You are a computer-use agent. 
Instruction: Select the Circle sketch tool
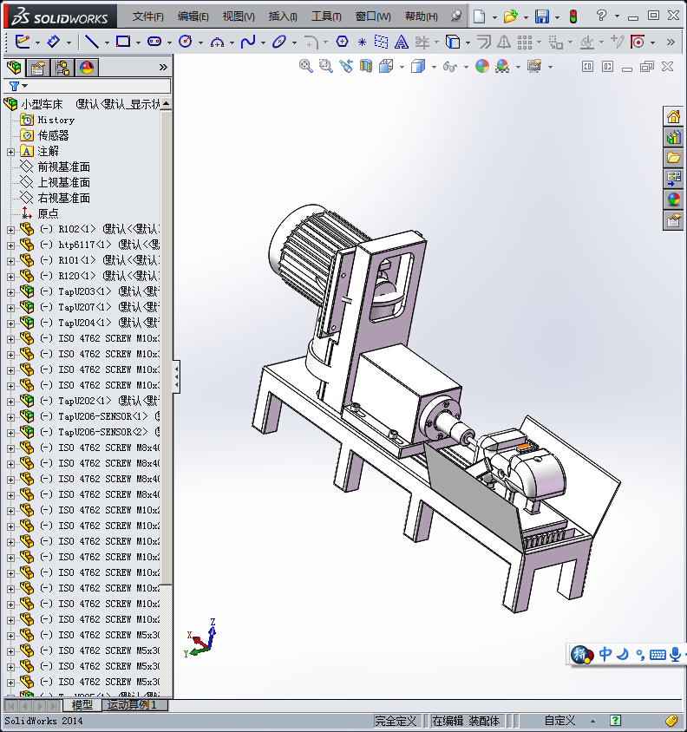tap(186, 42)
